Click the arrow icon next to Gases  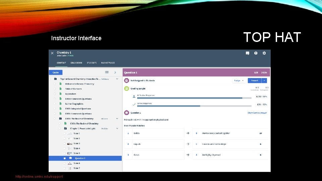188,155
